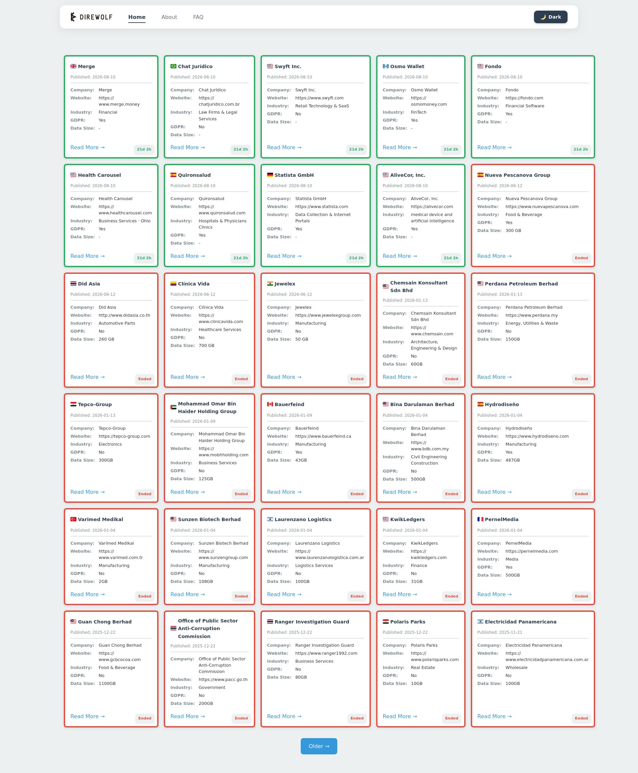Click the flag icon beside AliveCor, Inc. title
This screenshot has height=773, width=638.
(x=385, y=175)
